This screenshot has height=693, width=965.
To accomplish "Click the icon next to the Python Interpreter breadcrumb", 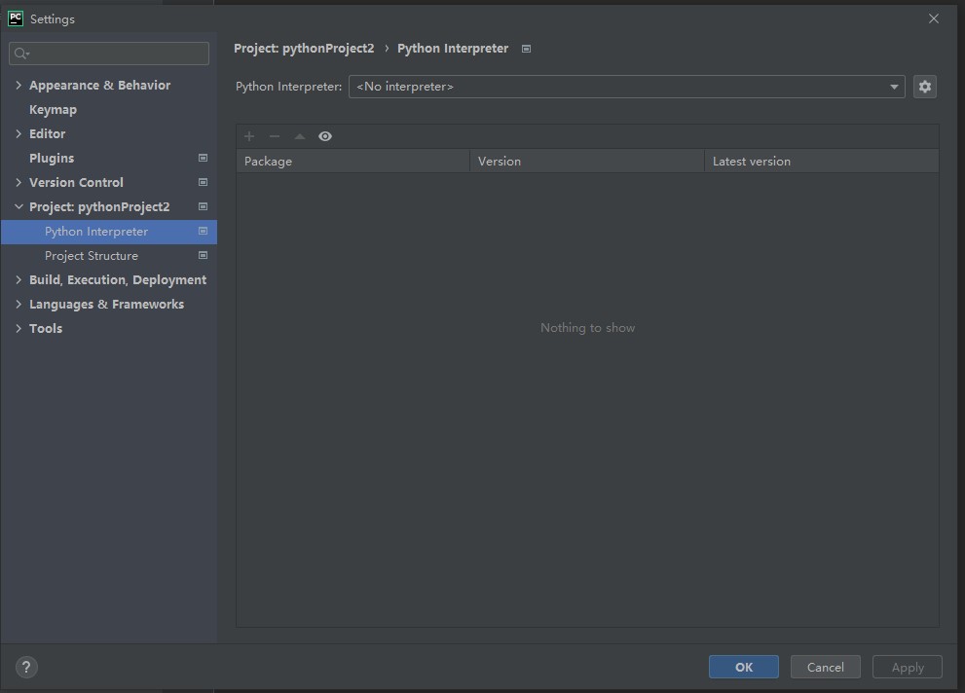I will [x=526, y=49].
